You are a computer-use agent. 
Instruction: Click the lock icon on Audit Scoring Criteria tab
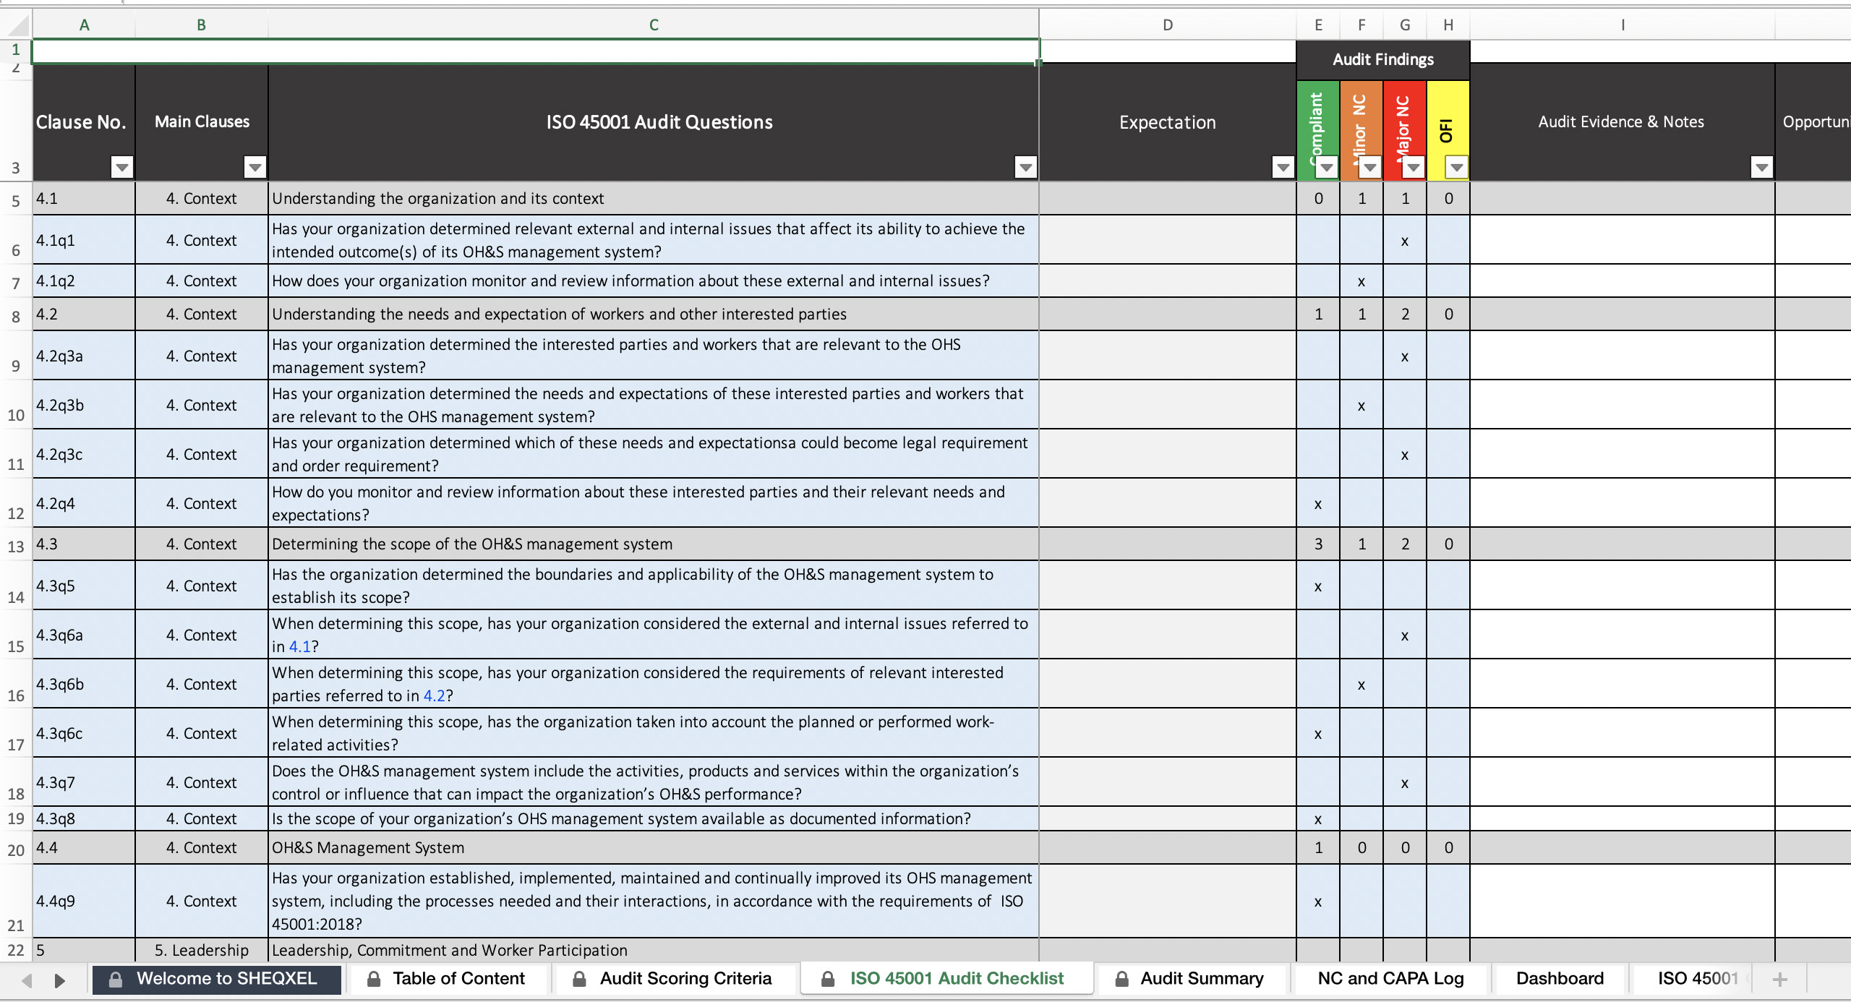click(x=578, y=978)
